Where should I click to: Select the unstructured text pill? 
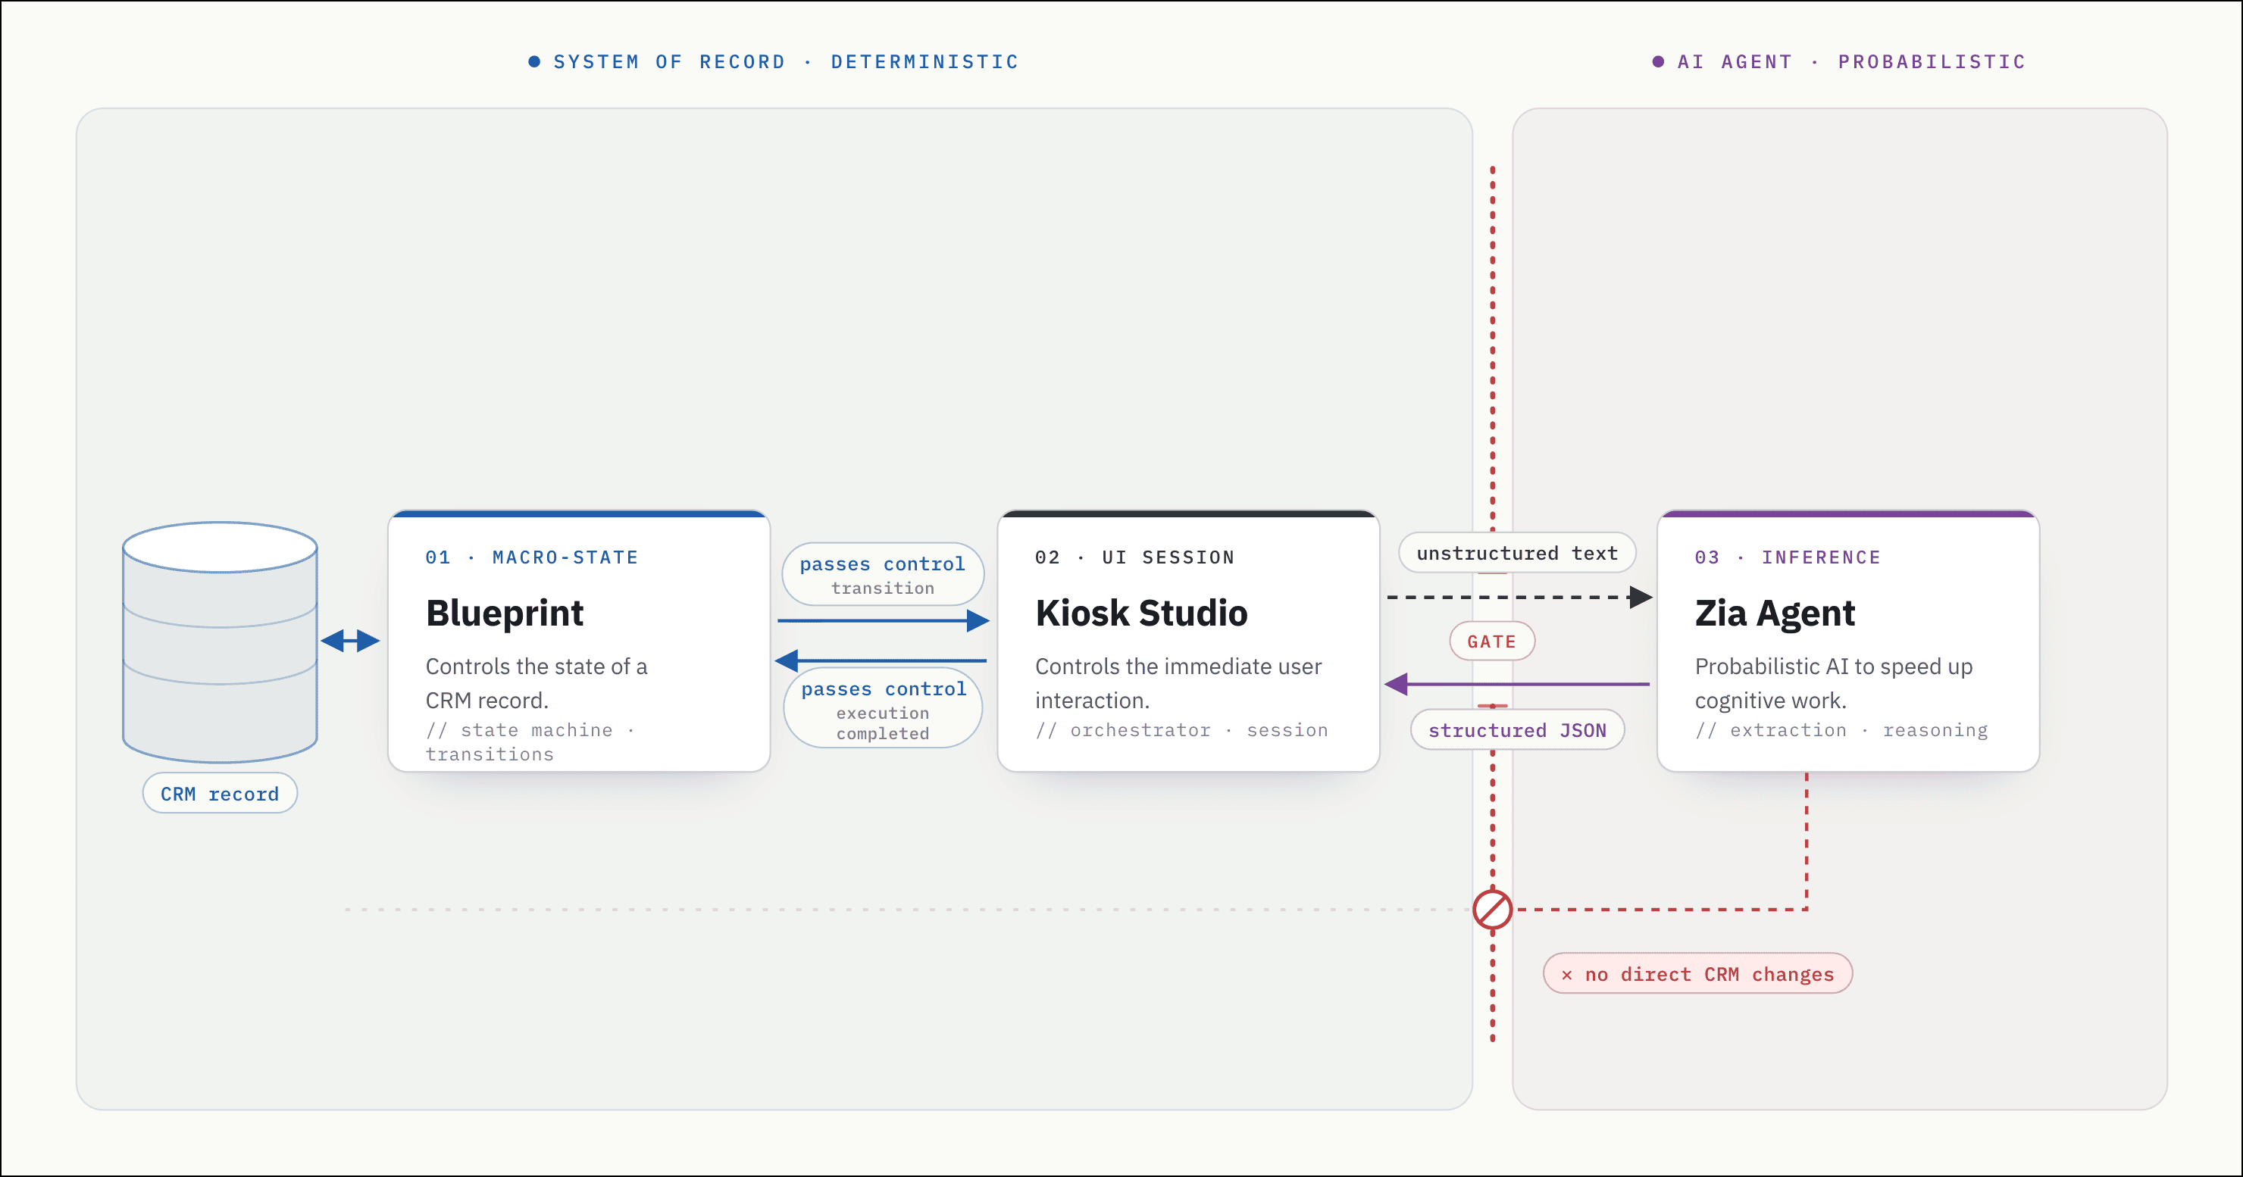pyautogui.click(x=1517, y=553)
